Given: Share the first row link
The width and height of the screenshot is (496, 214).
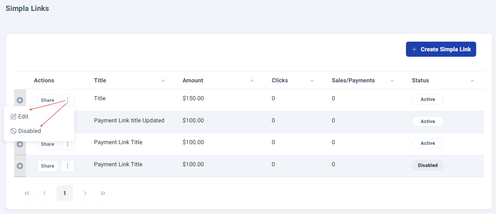Looking at the screenshot, I should tap(47, 100).
